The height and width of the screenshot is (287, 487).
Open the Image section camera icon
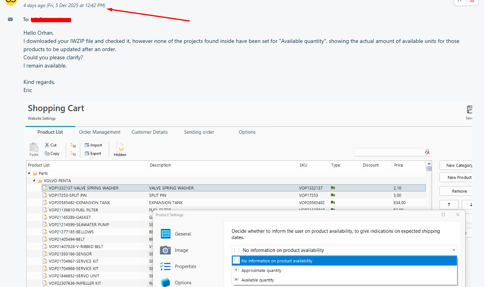pos(165,250)
